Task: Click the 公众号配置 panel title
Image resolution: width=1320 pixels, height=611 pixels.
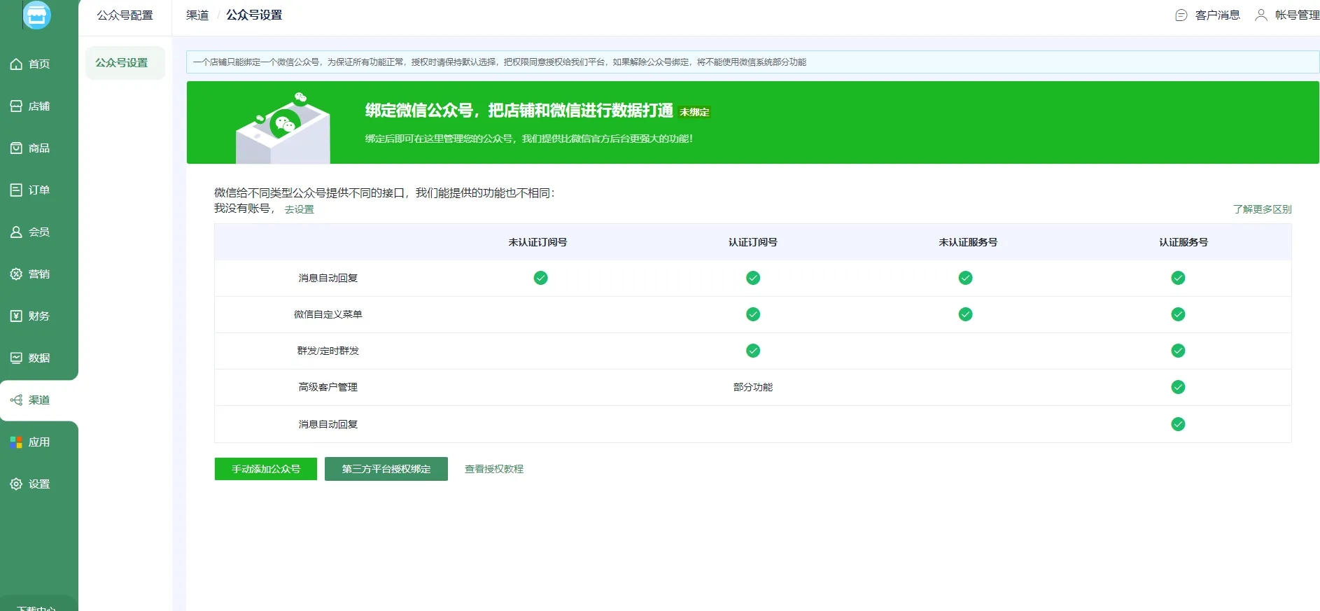Action: [125, 15]
